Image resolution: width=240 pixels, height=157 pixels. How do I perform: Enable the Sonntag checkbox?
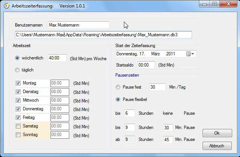[18, 135]
